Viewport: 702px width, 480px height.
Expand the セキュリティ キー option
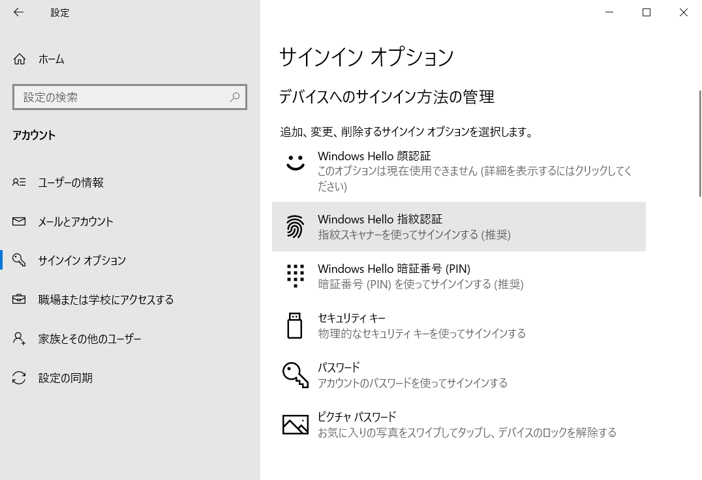457,326
